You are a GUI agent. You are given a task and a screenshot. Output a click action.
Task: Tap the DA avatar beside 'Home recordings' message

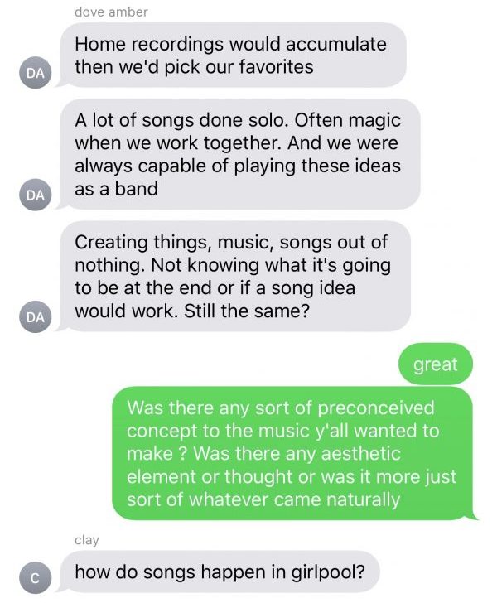35,72
